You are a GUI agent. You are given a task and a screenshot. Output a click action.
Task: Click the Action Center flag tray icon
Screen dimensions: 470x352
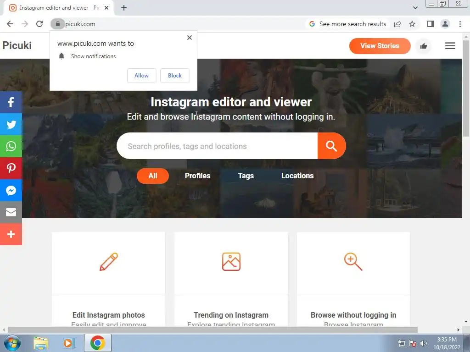coord(413,343)
